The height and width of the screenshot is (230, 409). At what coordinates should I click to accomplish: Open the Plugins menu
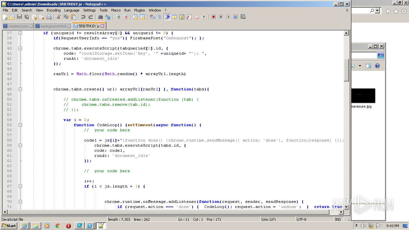pyautogui.click(x=139, y=10)
